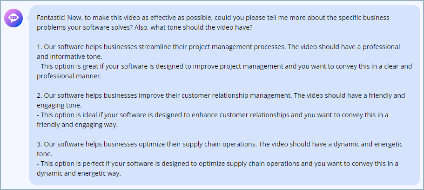Click the "This option is perfect" explanation line

217,168
